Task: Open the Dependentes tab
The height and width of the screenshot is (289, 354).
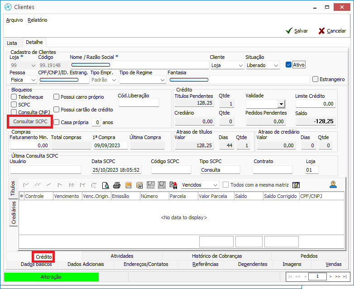Action: click(253, 264)
